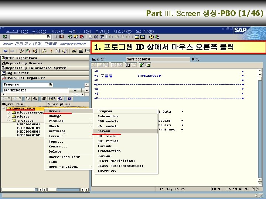266x199 pixels.
Task: Choose Include from the Create submenu
Action: 126,146
